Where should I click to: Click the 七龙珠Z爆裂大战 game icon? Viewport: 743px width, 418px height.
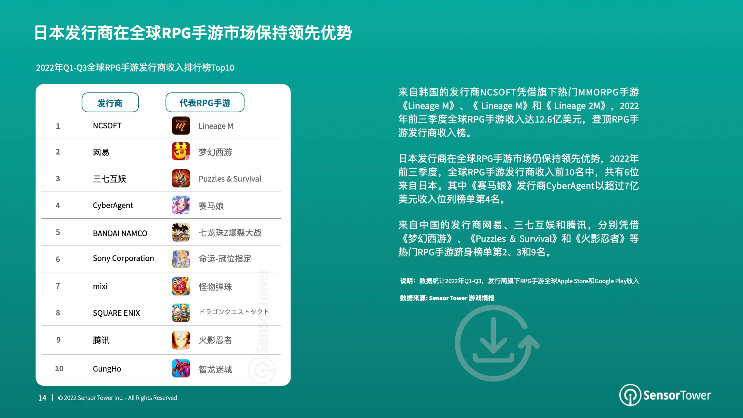(181, 232)
